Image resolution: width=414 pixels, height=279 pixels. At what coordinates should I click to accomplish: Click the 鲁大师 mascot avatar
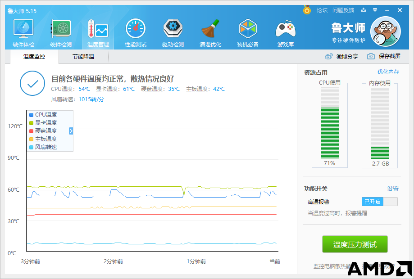point(386,31)
